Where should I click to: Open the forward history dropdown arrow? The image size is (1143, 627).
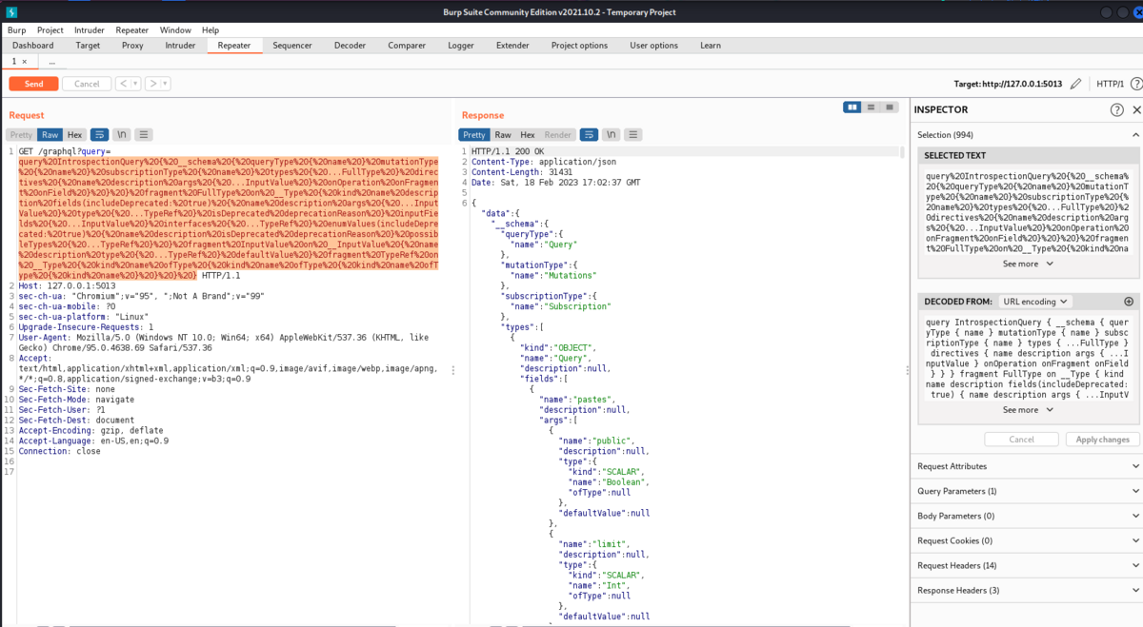tap(166, 84)
